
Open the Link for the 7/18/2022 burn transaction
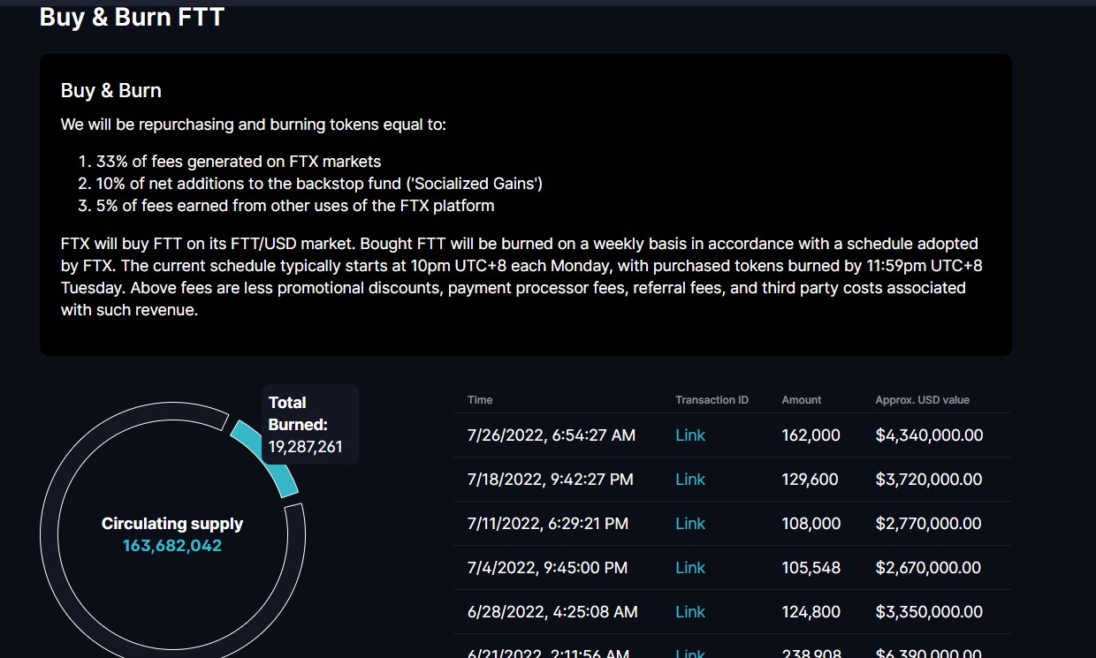[690, 480]
